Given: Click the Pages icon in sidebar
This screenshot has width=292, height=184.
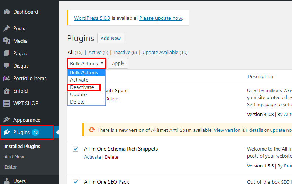Looking at the screenshot, I should point(7,53).
